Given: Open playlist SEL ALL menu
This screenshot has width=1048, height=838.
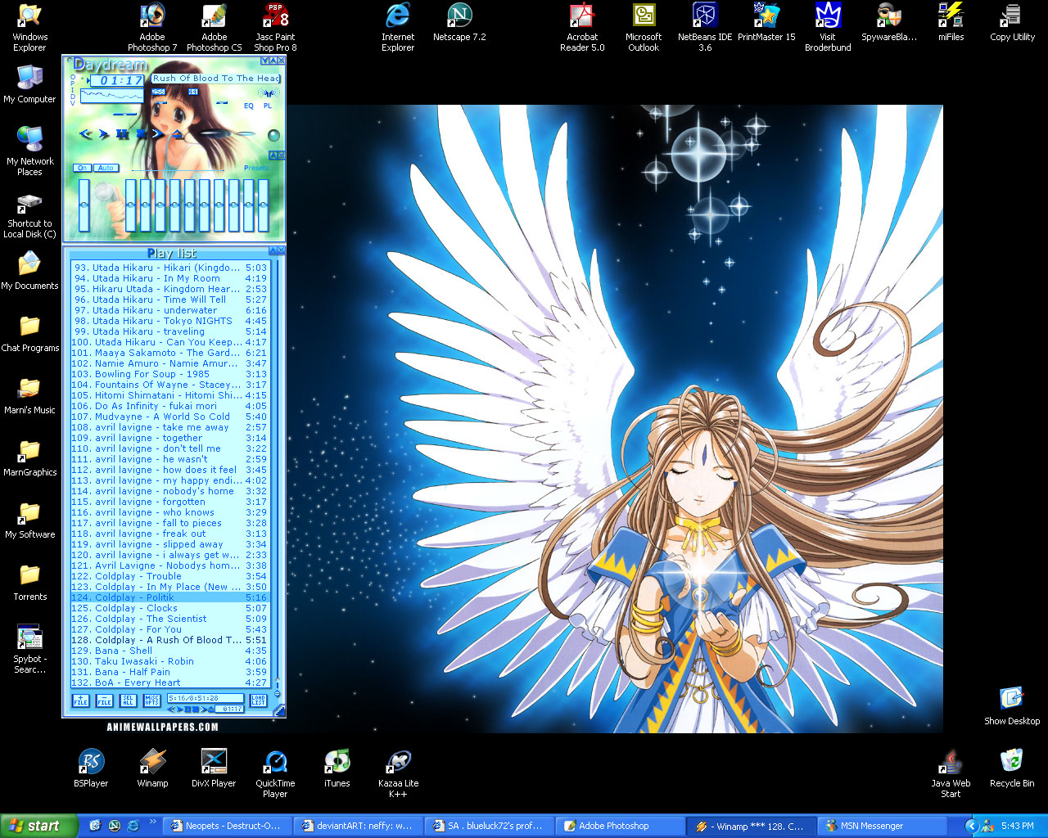Looking at the screenshot, I should point(128,701).
